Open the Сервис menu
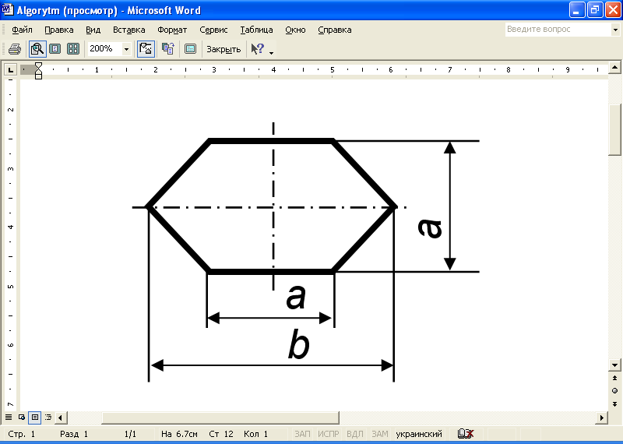Viewport: 623px width, 444px height. coord(213,30)
